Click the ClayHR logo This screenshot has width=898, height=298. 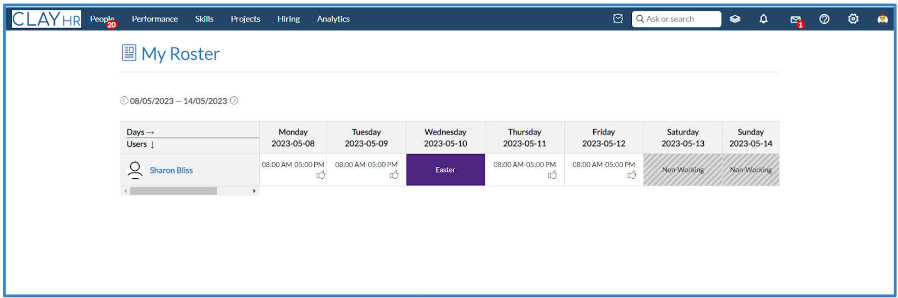pyautogui.click(x=47, y=19)
